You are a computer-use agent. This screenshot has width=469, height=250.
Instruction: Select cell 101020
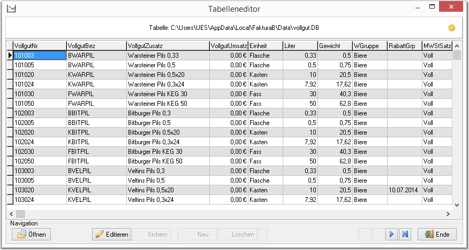[40, 75]
